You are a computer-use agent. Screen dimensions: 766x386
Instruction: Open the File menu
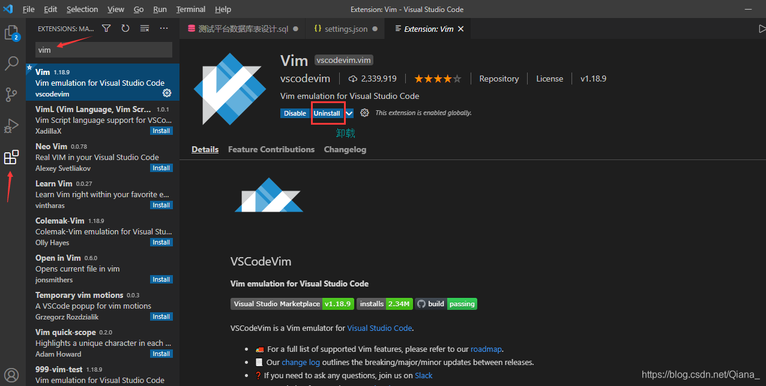[x=28, y=10]
